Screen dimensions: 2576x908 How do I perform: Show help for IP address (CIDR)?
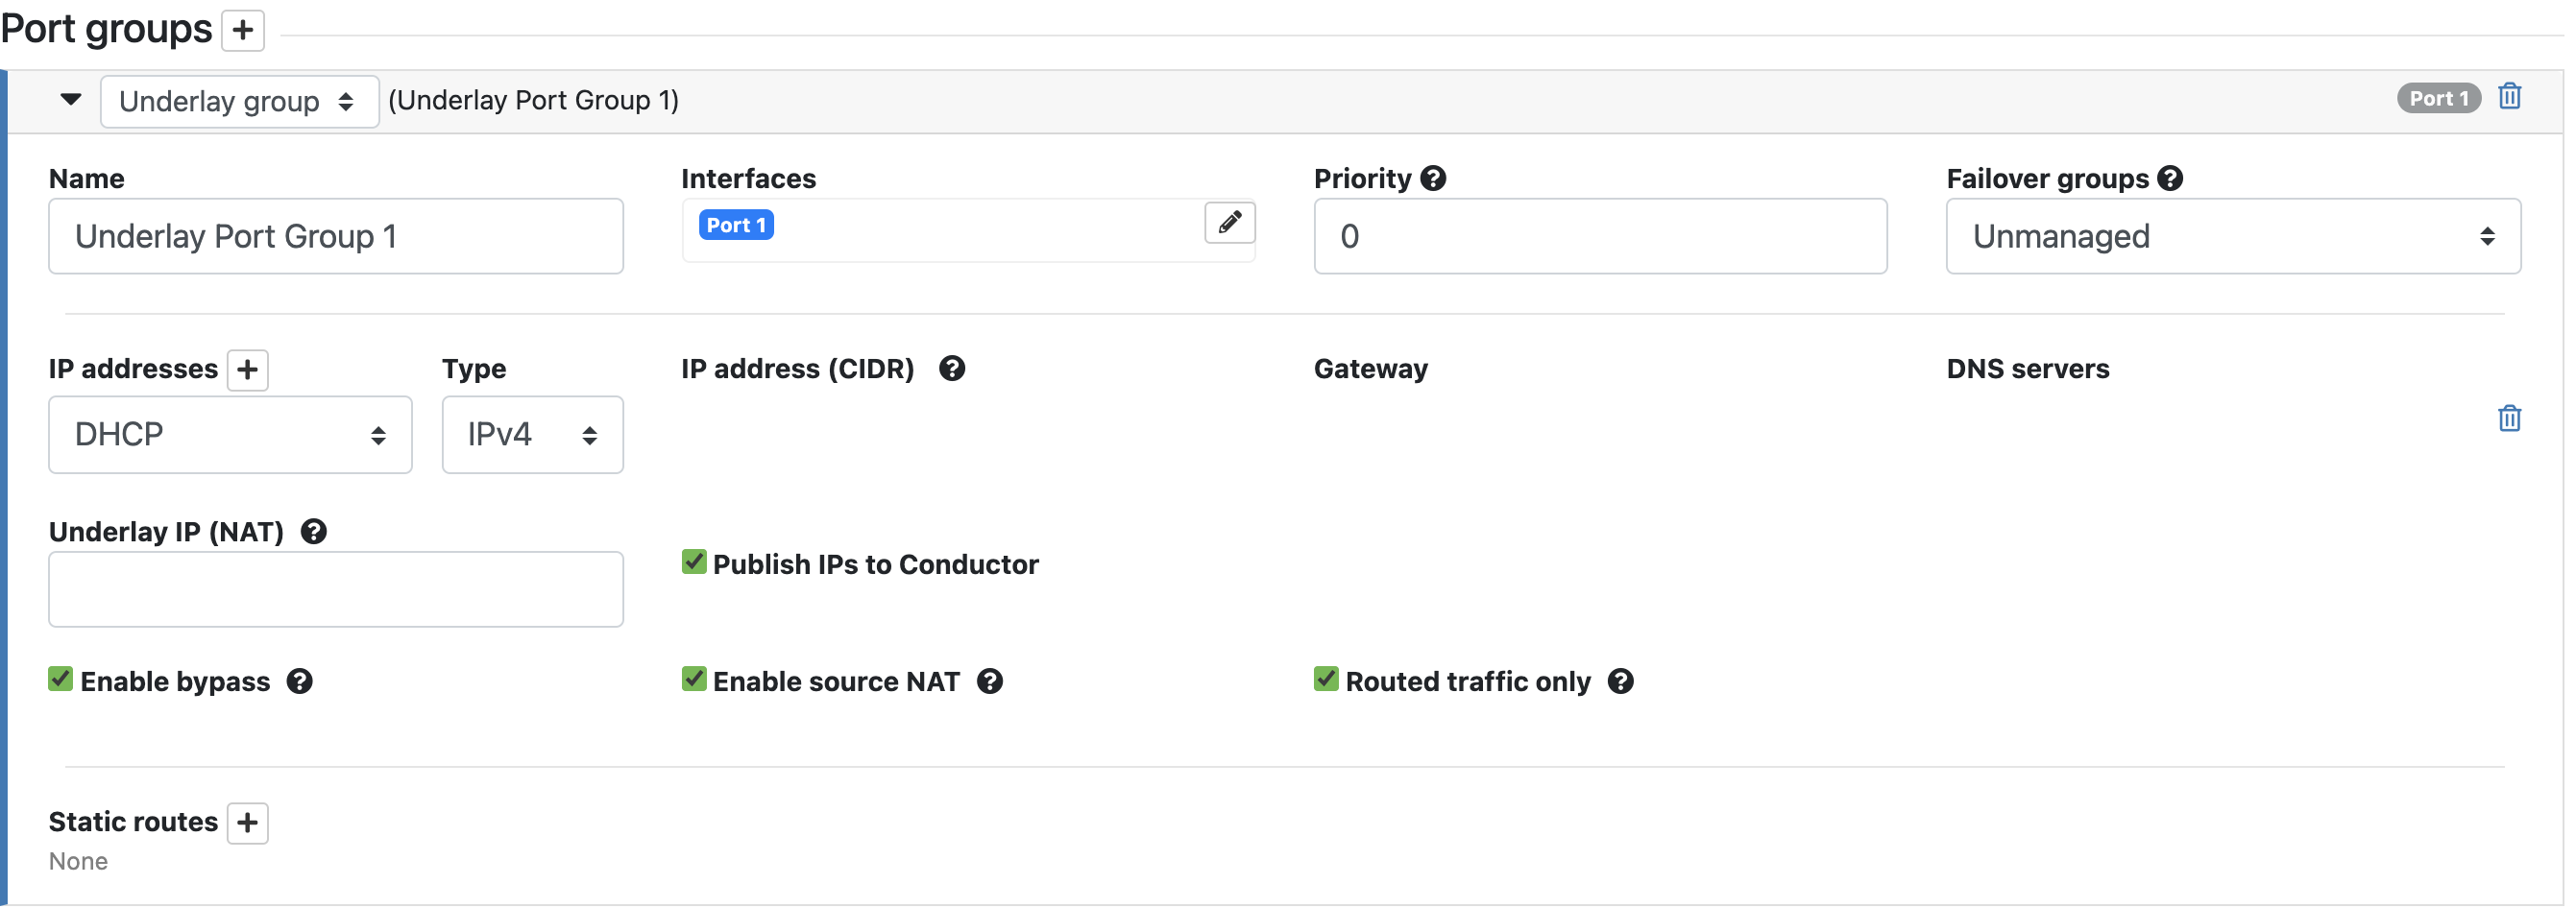(x=951, y=369)
